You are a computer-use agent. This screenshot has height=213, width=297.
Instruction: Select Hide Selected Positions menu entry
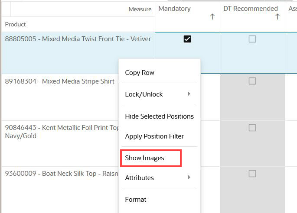tap(159, 116)
